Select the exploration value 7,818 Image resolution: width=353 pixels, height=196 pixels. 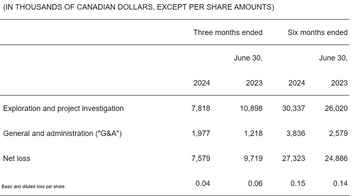[202, 108]
